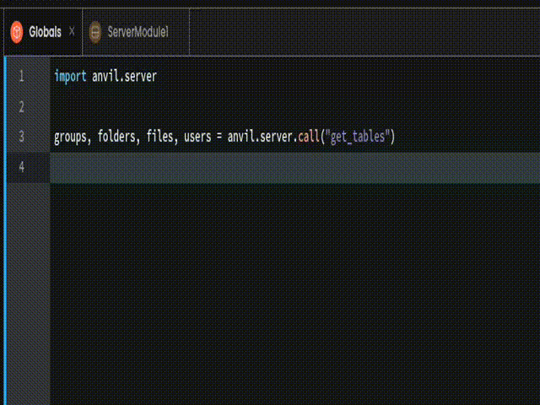The width and height of the screenshot is (540, 405).
Task: Open the ServerModule1 tab
Action: [138, 32]
